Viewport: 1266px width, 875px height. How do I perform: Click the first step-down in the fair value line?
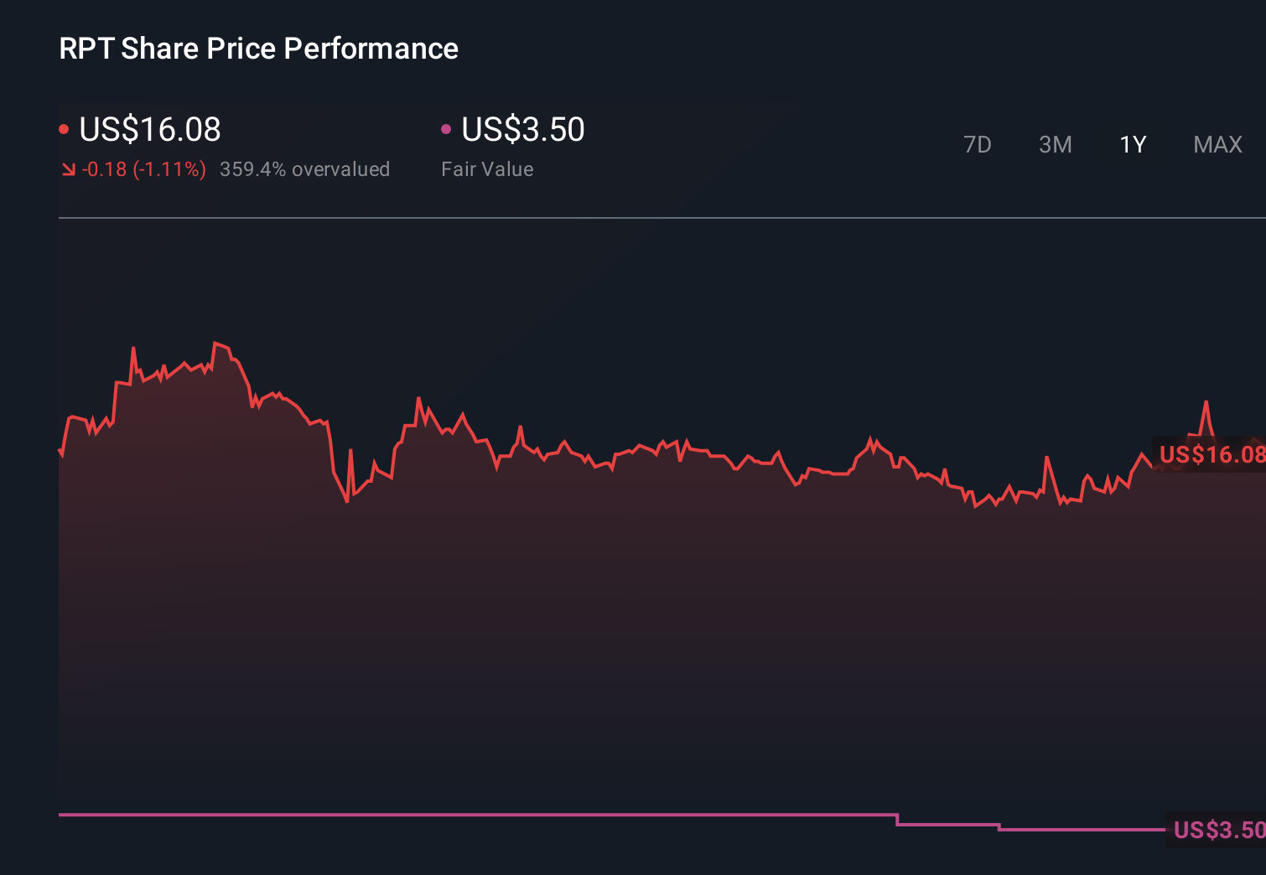[897, 820]
